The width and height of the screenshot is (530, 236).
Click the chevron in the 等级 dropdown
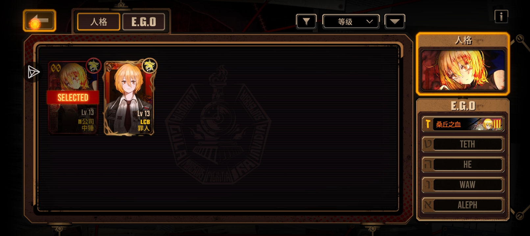(x=370, y=22)
